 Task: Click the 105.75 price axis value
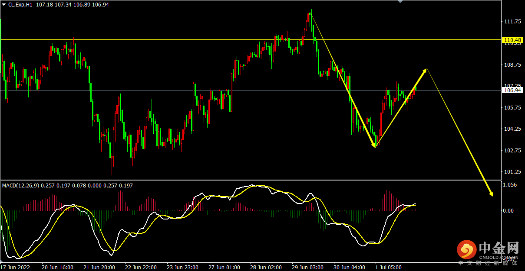[x=512, y=108]
